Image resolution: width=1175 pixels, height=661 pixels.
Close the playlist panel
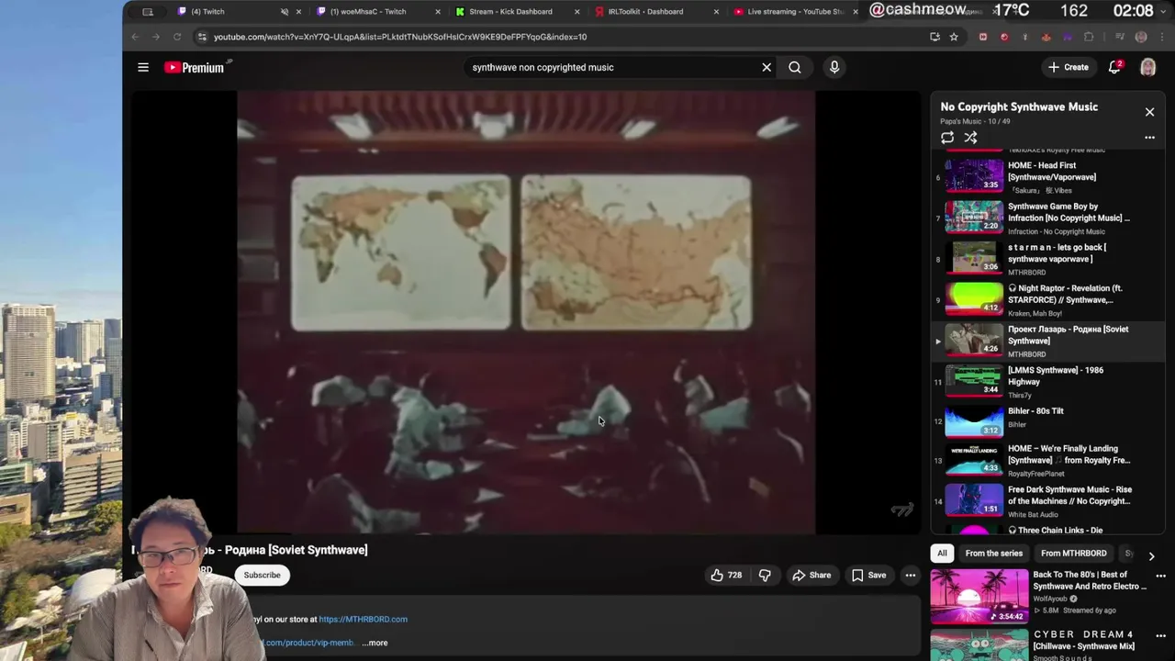point(1149,112)
